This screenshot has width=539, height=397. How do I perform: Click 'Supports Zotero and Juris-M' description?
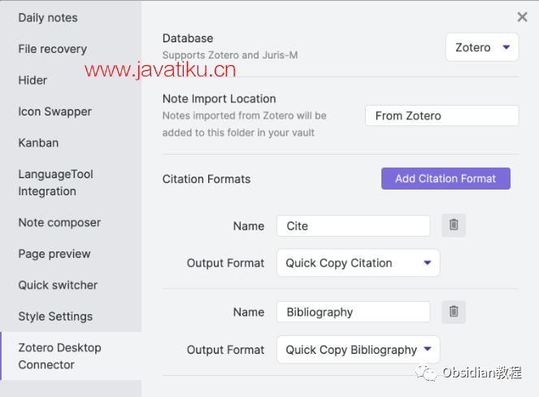tap(230, 55)
